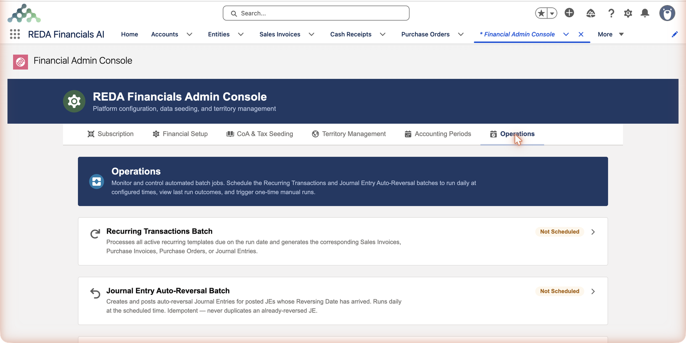Image resolution: width=686 pixels, height=343 pixels.
Task: Open the App Launcher grid icon
Action: 15,34
